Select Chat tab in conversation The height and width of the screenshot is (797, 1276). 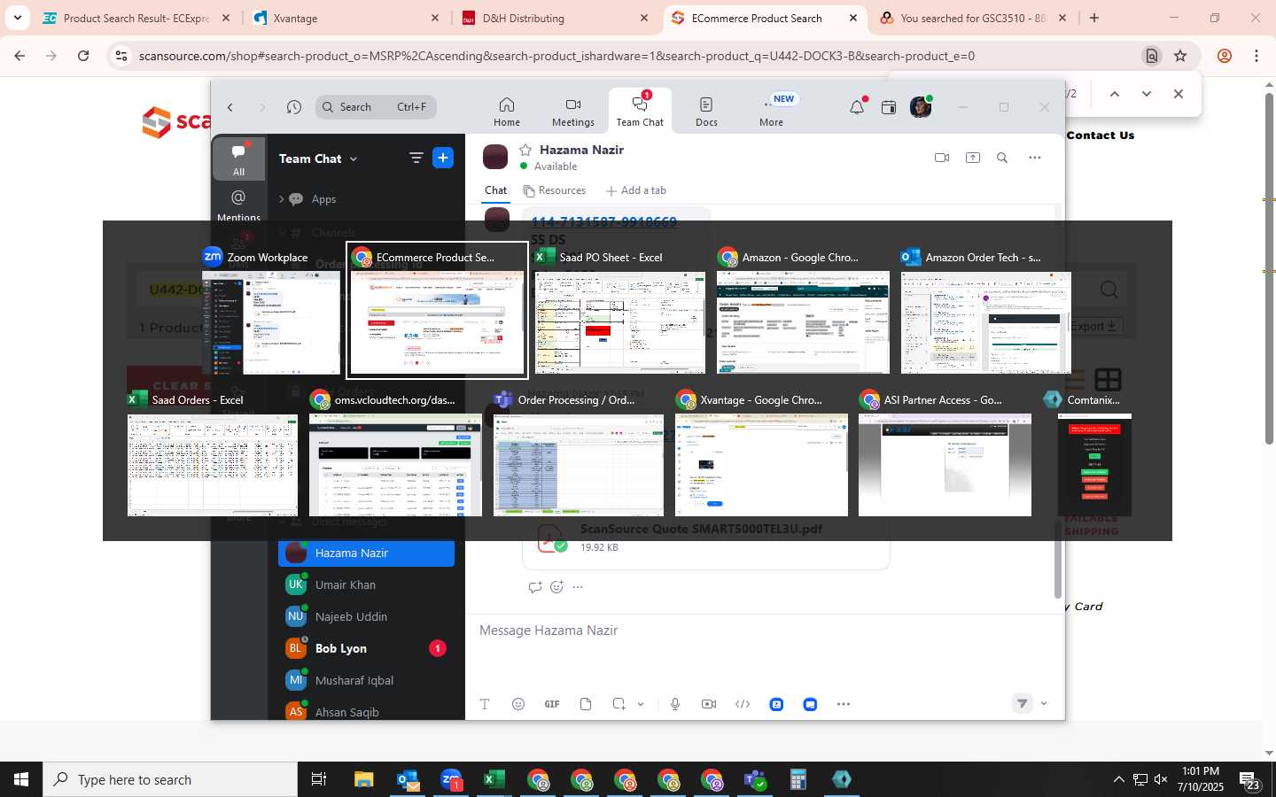[x=495, y=190]
